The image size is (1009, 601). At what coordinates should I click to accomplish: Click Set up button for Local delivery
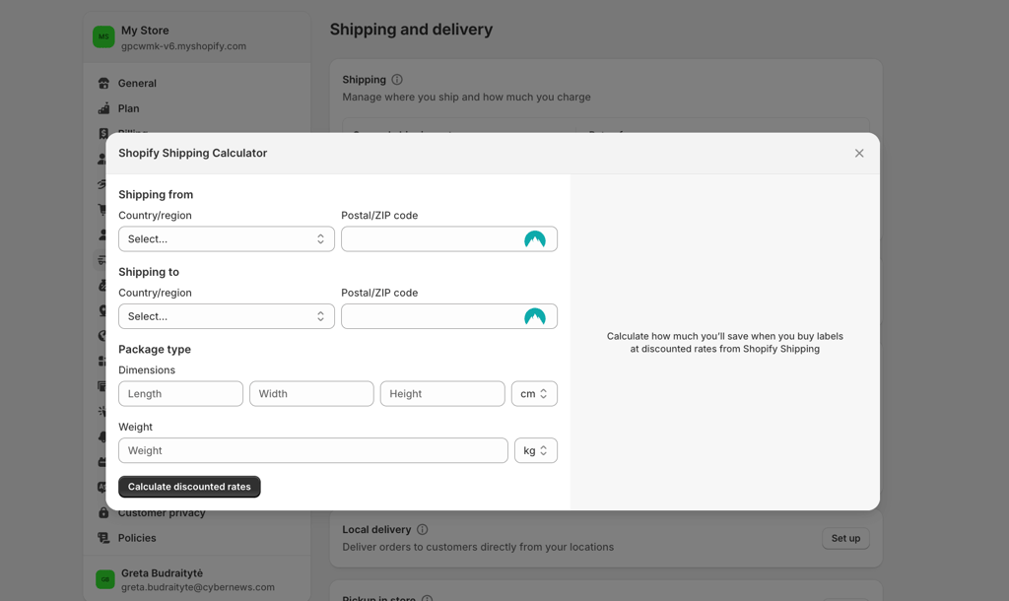(845, 539)
